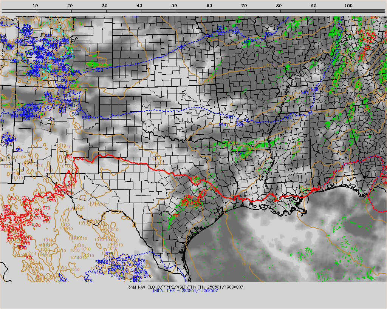Click the '10' scale label
The width and height of the screenshot is (387, 309).
tap(35, 5)
